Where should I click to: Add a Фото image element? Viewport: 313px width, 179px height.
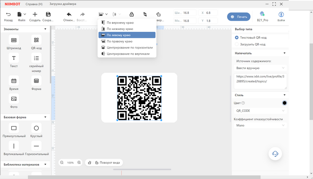pyautogui.click(x=14, y=99)
